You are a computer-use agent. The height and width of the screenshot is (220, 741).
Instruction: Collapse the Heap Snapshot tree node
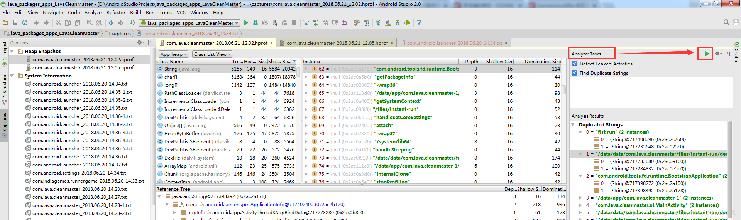pos(12,51)
